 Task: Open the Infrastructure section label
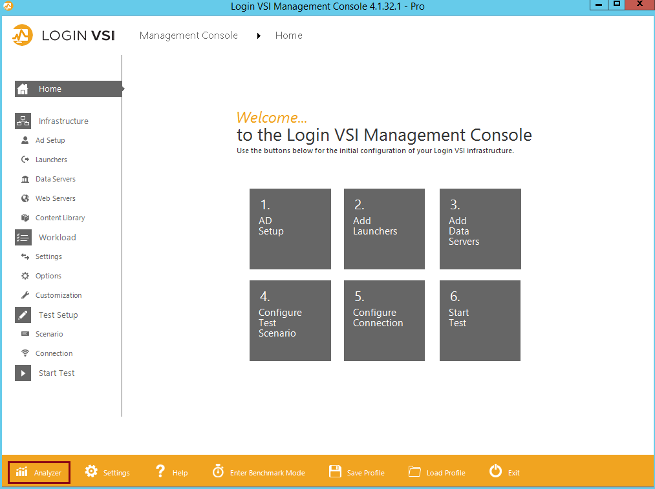(x=63, y=121)
